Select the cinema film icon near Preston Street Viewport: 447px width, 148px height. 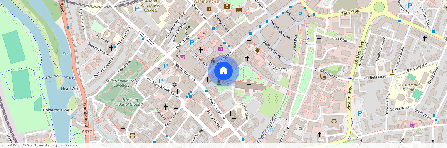[132, 136]
